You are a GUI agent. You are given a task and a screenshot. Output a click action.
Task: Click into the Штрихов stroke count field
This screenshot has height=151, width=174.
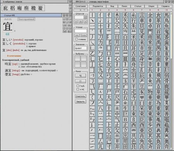79,17
